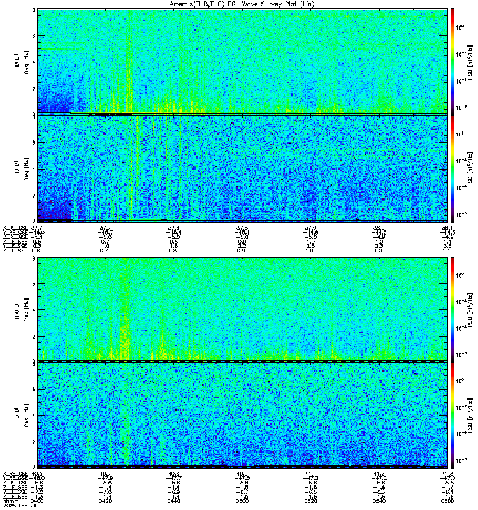Screen dimensions: 478x510
Task: Click the THC X_RE_GSE value 40.7
Action: (105, 474)
